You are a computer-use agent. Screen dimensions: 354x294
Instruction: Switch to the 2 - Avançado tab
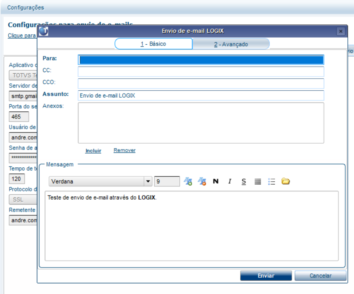(x=231, y=44)
